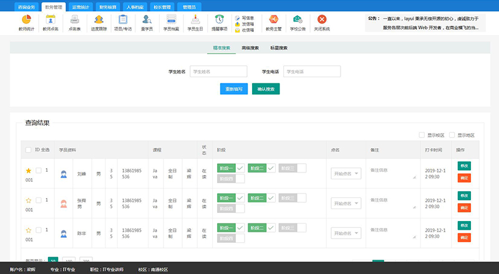The image size is (499, 274).
Task: Toggle the filled star for 刘峰
Action: pyautogui.click(x=28, y=171)
